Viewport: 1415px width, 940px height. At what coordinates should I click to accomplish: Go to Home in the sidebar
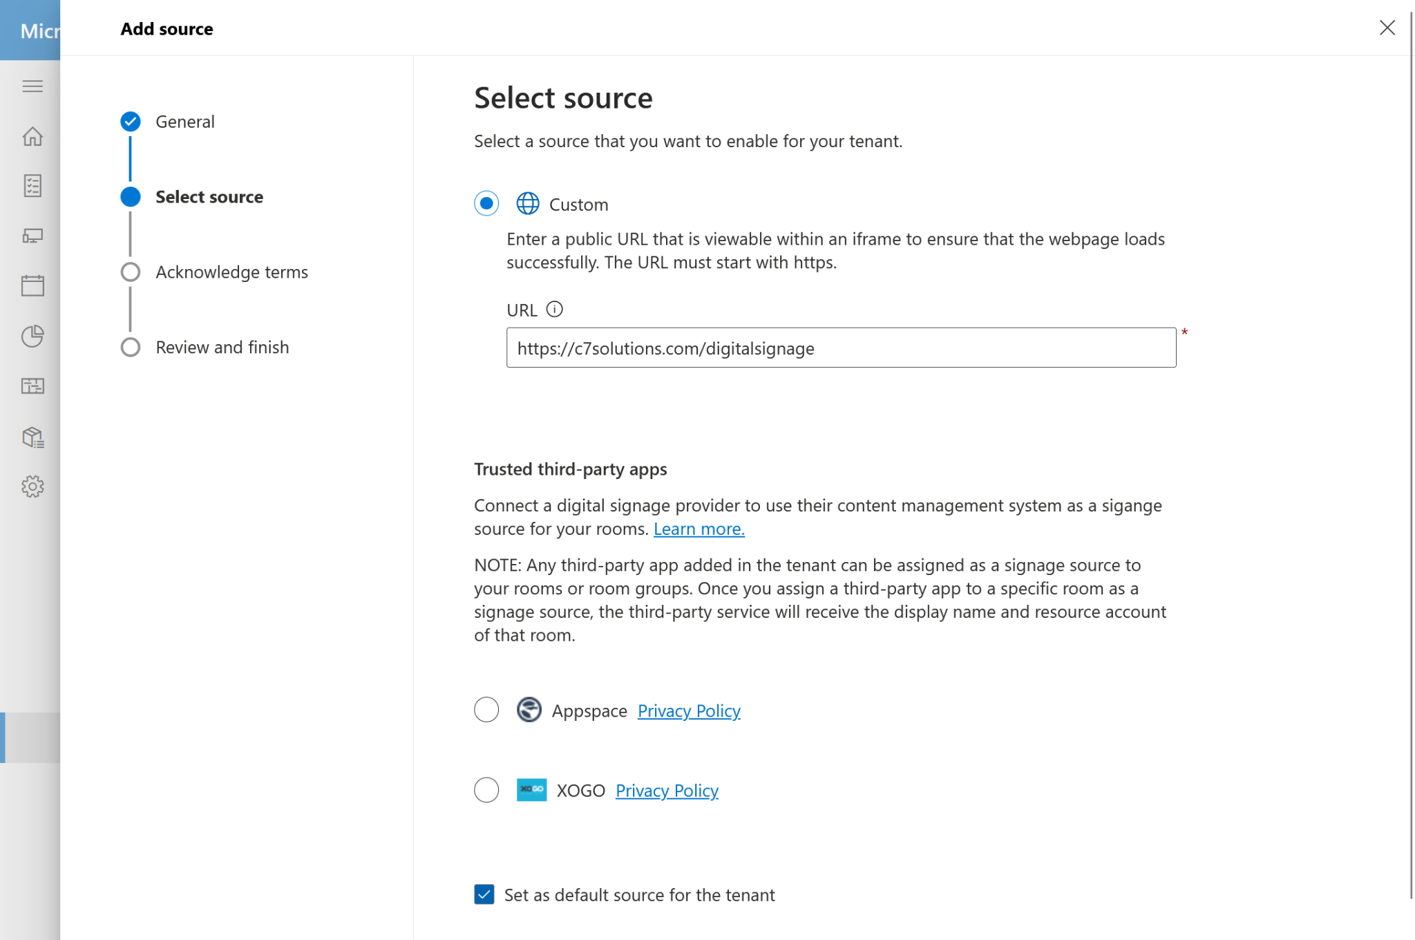[x=32, y=136]
